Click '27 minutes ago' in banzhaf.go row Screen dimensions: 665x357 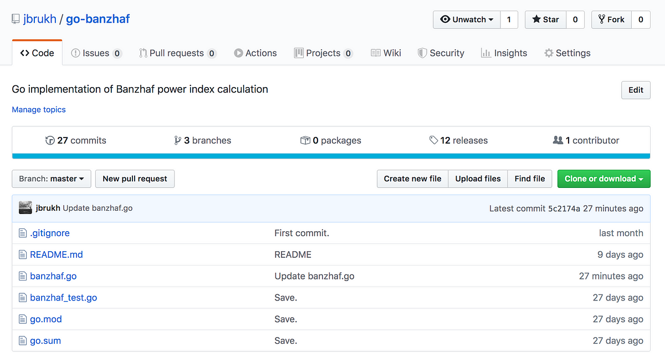click(x=611, y=276)
